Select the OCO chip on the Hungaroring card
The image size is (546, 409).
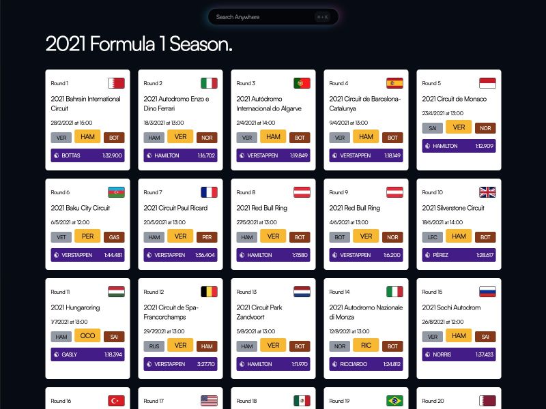pos(87,335)
